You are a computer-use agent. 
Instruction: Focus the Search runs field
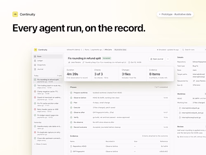point(193,50)
